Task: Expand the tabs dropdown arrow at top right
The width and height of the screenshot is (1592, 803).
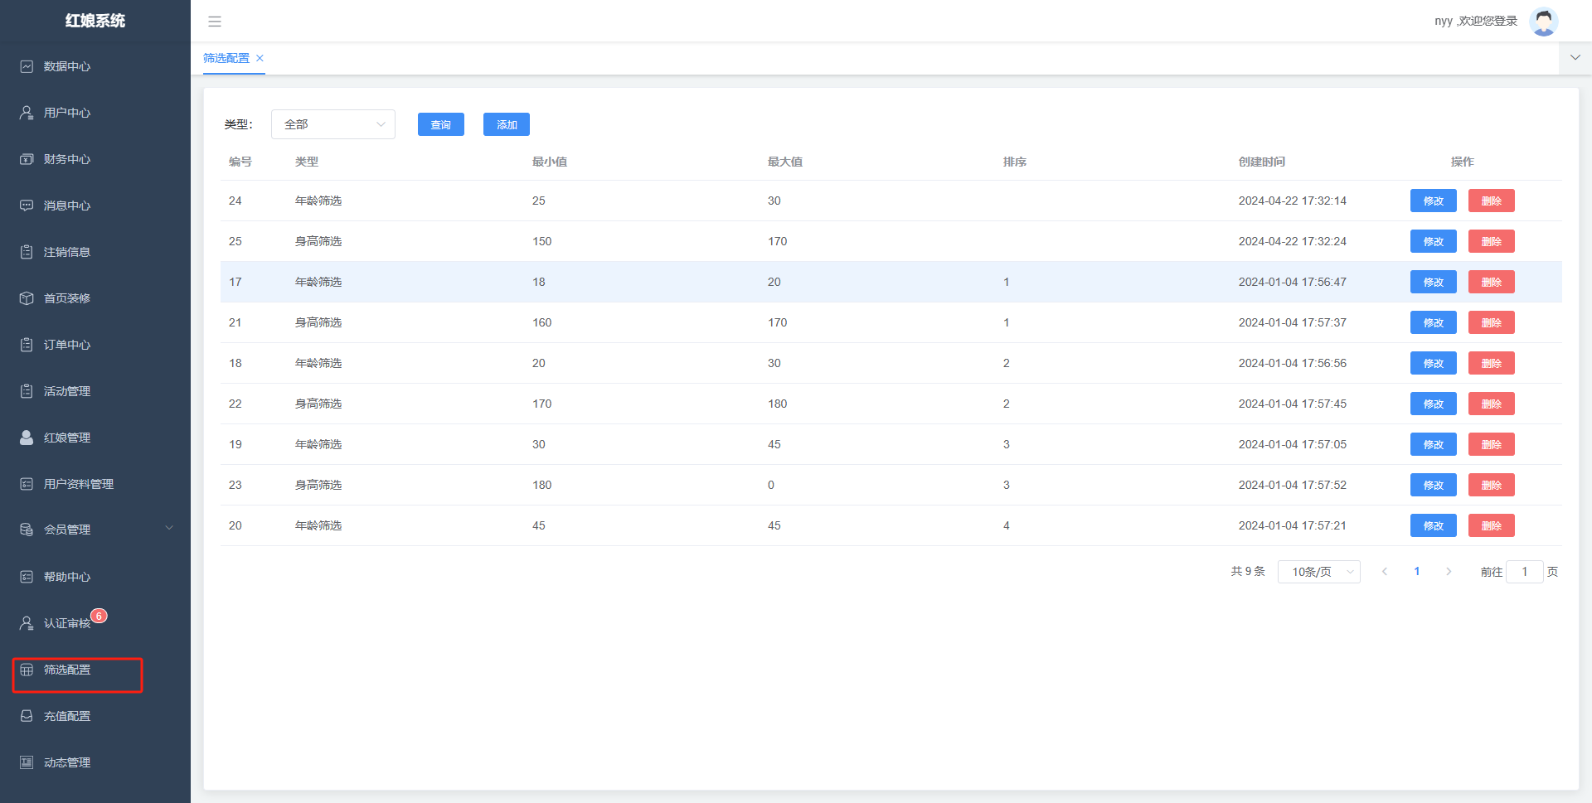Action: (1575, 58)
